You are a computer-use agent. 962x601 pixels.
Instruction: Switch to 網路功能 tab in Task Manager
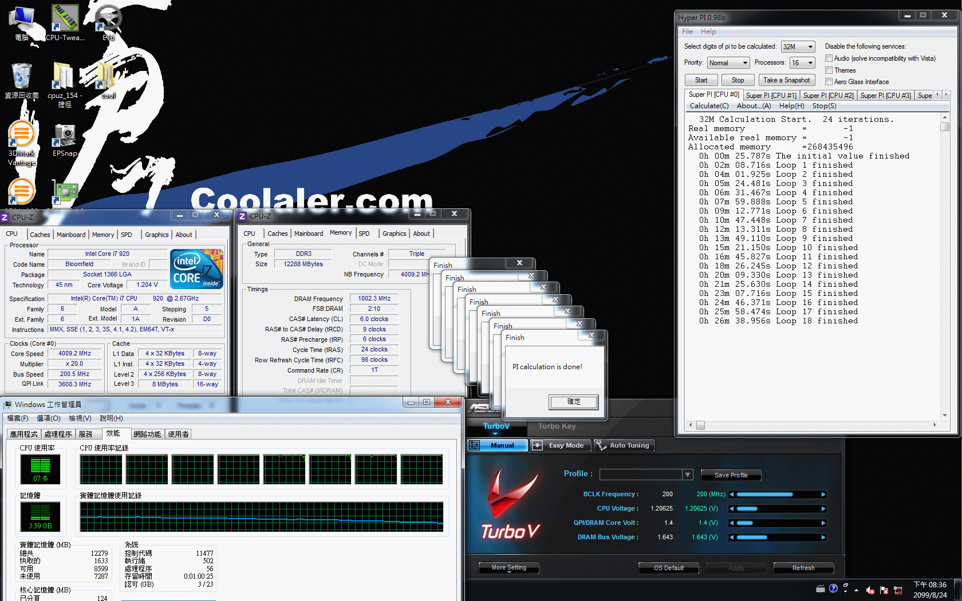147,434
